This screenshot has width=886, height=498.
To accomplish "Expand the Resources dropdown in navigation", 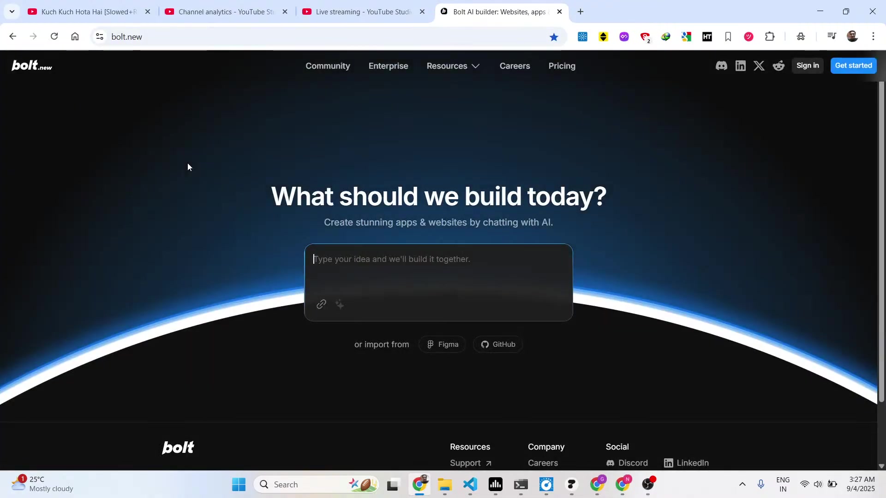I will pyautogui.click(x=453, y=66).
